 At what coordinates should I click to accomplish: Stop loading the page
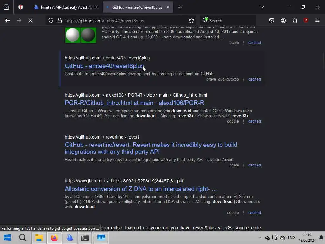point(30,20)
